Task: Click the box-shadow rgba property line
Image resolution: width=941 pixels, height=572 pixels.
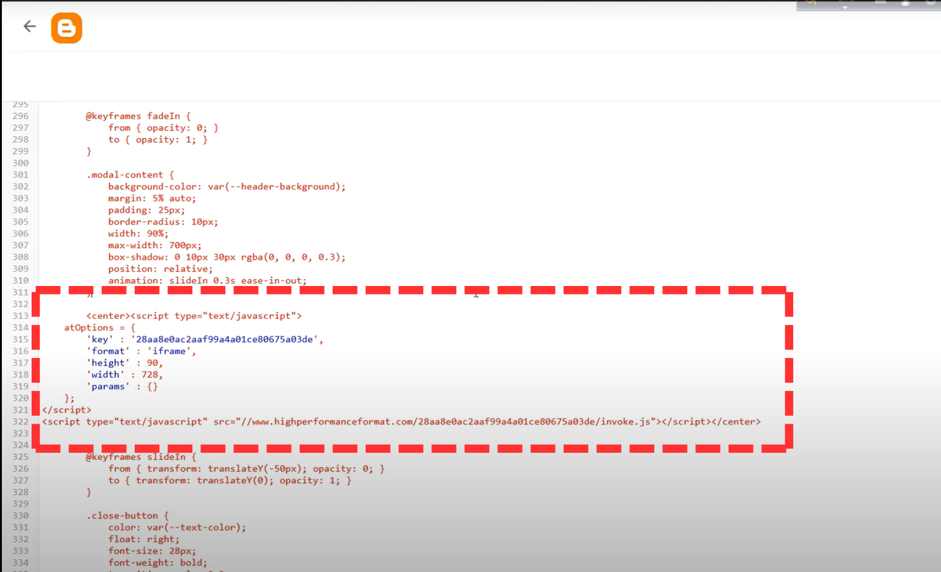Action: [x=227, y=257]
